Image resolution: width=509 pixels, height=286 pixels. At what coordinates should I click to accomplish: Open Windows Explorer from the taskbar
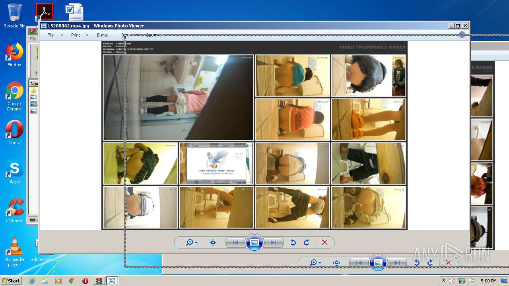click(x=45, y=281)
